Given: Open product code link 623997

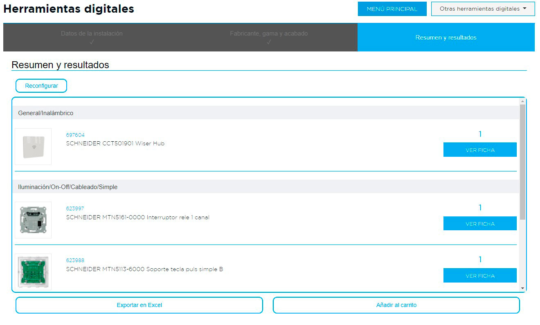Looking at the screenshot, I should [75, 208].
